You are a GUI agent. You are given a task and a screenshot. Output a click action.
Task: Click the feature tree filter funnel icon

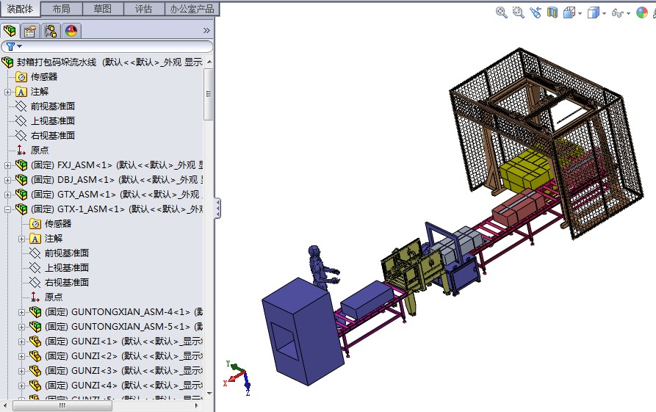point(10,46)
